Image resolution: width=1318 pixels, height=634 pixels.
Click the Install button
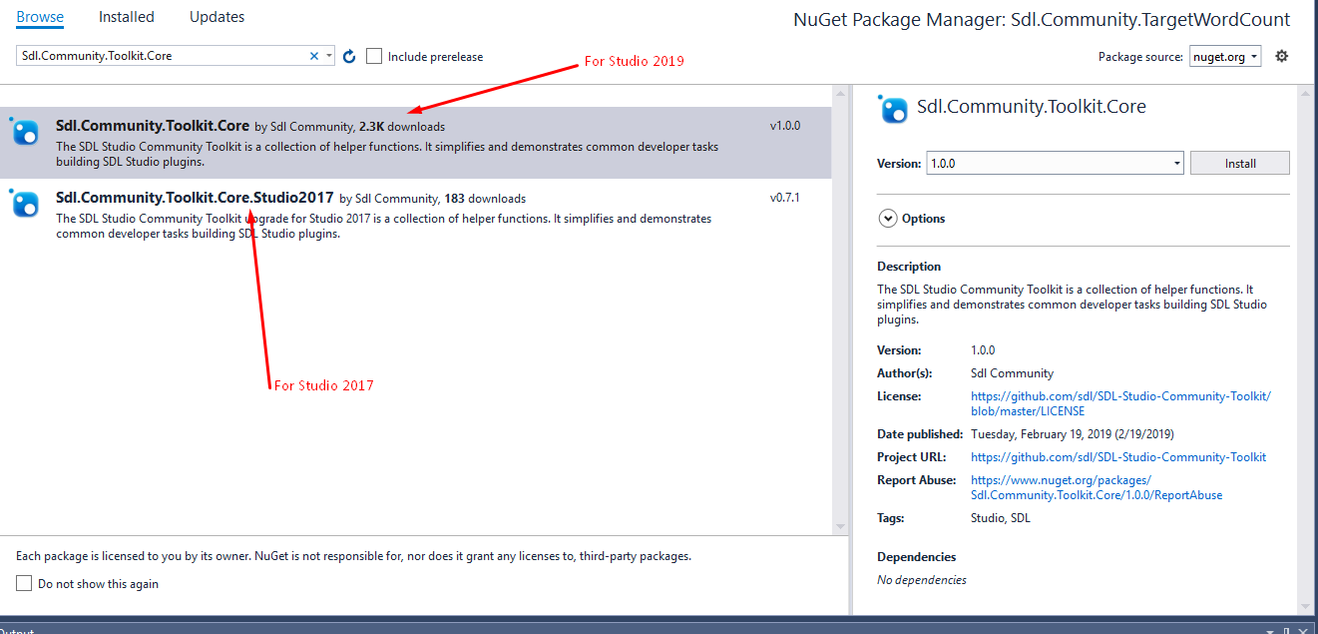1239,163
